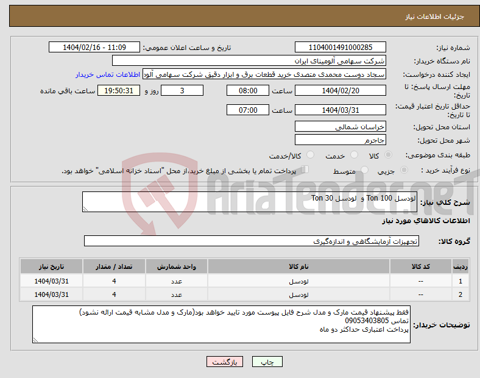Click the deadline time field 08:00
This screenshot has height=378, width=480.
pos(248,90)
